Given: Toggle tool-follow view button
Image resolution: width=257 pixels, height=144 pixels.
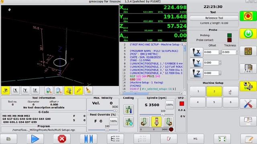Looking at the screenshot, I should tap(69, 90).
